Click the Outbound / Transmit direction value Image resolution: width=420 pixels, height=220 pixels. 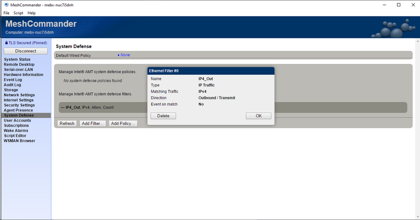coord(217,98)
